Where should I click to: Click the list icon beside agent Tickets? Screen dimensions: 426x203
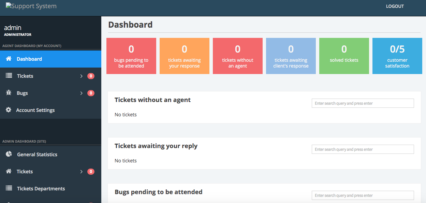(9, 76)
